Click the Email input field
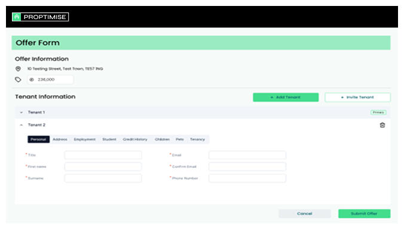This screenshot has width=404, height=225. click(247, 155)
